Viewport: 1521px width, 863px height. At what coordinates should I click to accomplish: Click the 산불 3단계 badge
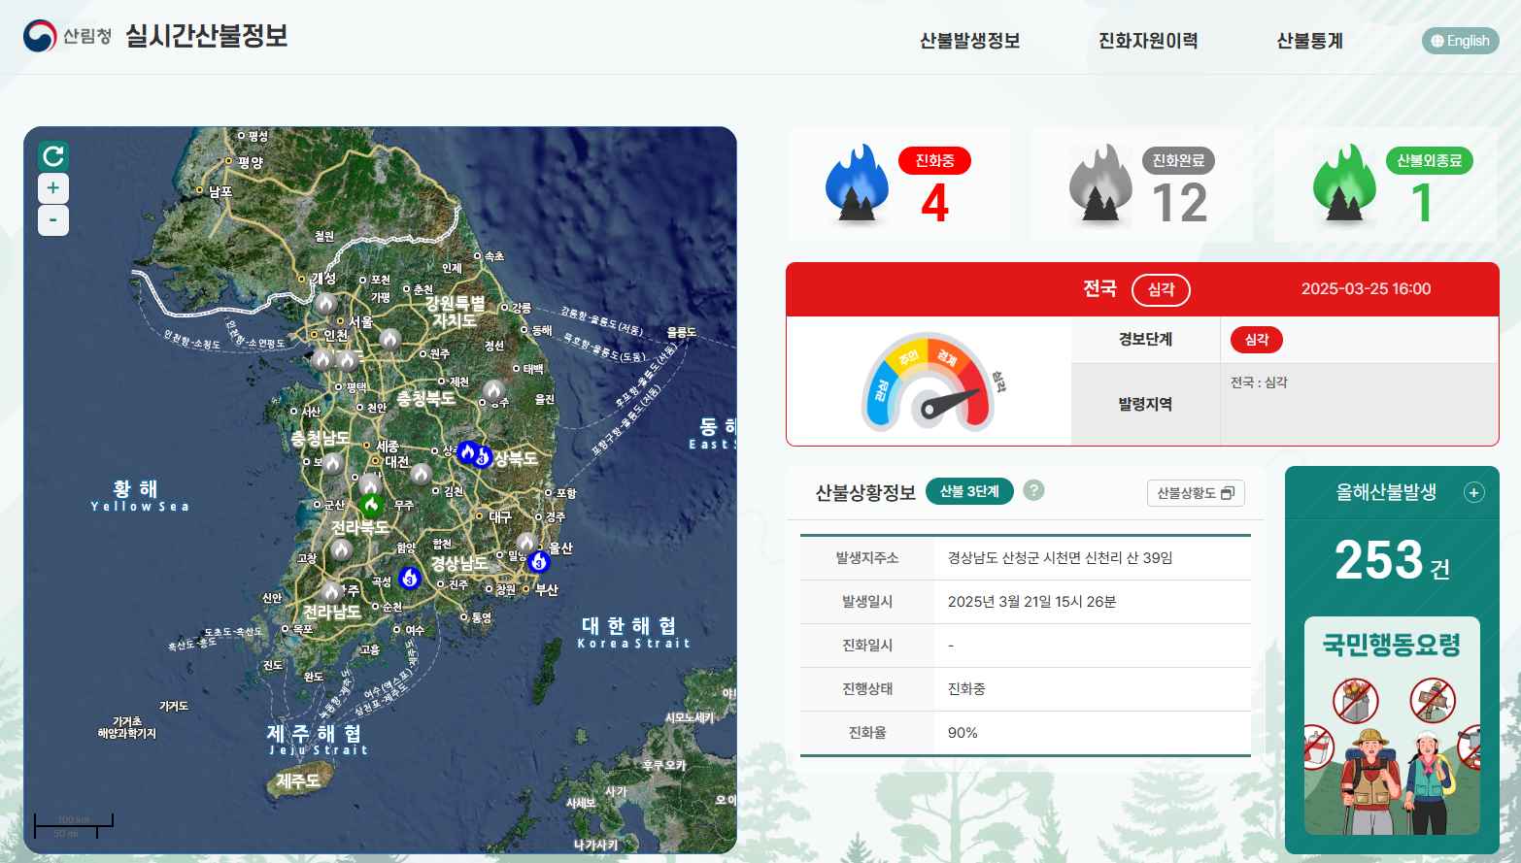(x=969, y=491)
